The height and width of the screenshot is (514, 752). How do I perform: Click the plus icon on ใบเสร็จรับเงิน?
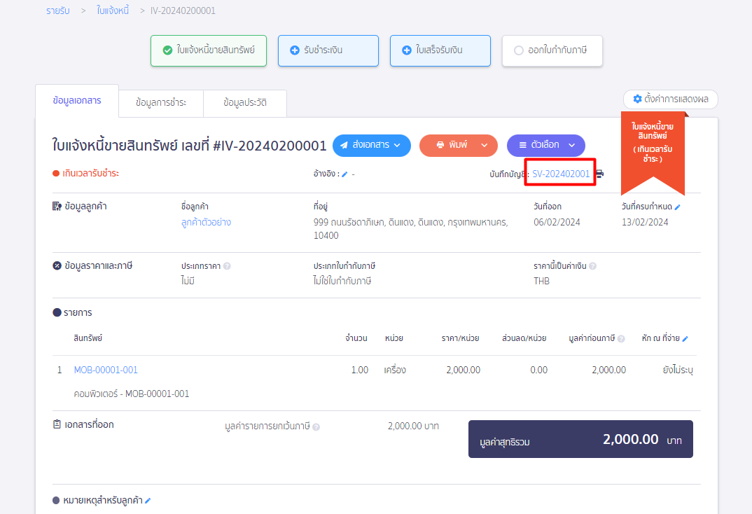tap(407, 50)
